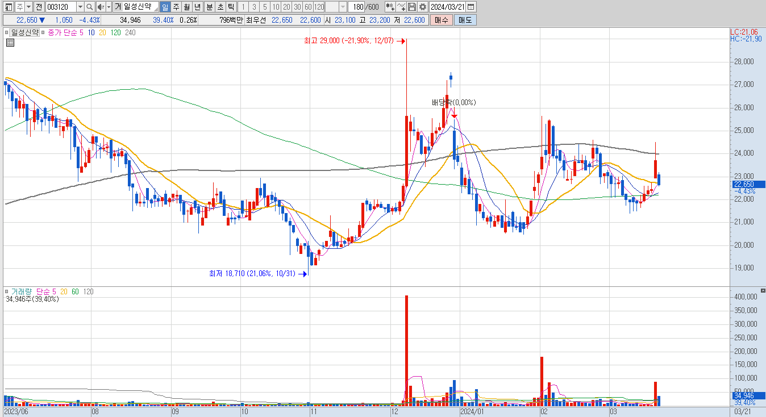This screenshot has height=417, width=766.
Task: Click the 전 button beside stock code
Action: pyautogui.click(x=39, y=7)
